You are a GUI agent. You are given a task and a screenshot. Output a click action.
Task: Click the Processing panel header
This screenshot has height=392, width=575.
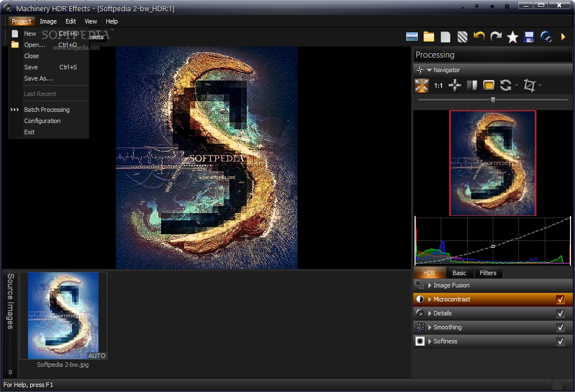click(493, 55)
